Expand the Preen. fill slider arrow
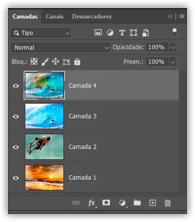The width and height of the screenshot is (195, 222). click(x=173, y=62)
